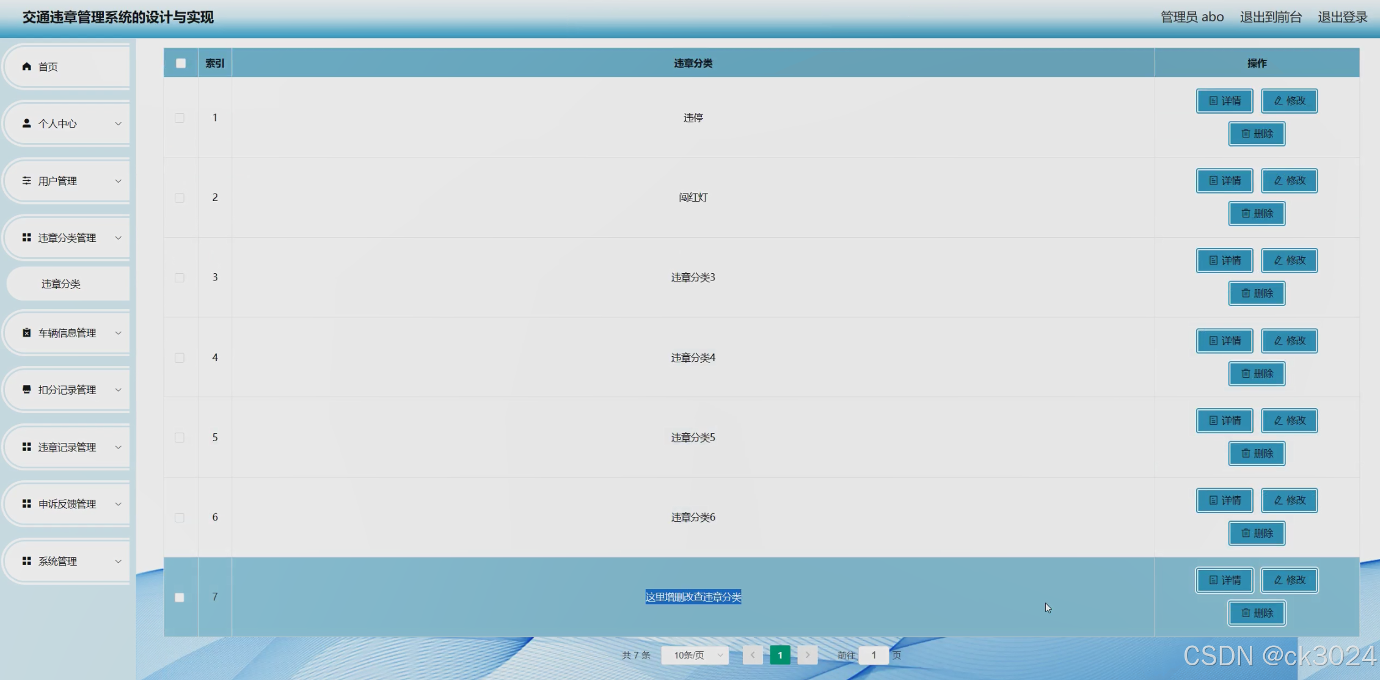Click the icon beside 扣分记录管理
The image size is (1380, 680).
[x=26, y=390]
